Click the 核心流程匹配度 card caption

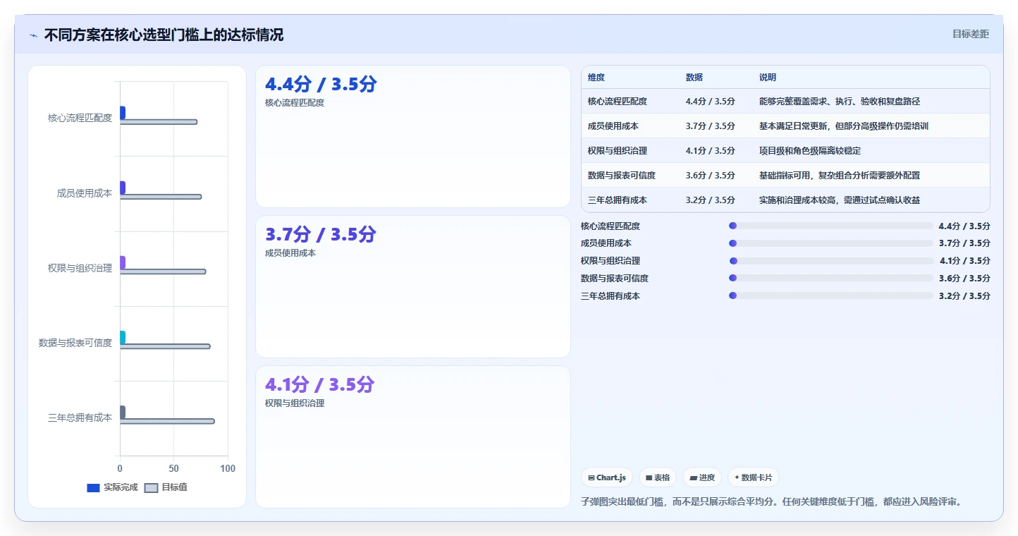295,103
